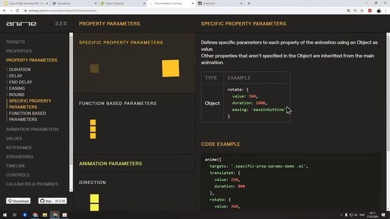Open the notification center icon
The width and height of the screenshot is (390, 219).
pos(383,215)
